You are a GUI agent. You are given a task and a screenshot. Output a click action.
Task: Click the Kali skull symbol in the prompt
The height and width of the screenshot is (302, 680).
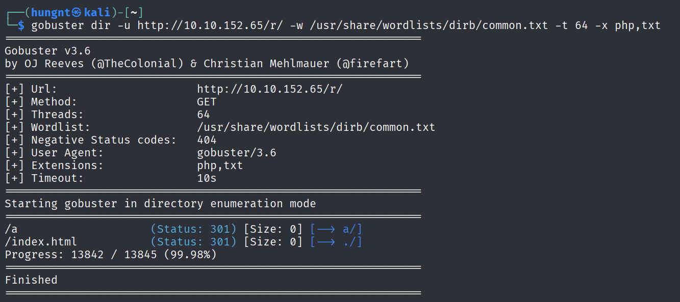point(75,13)
